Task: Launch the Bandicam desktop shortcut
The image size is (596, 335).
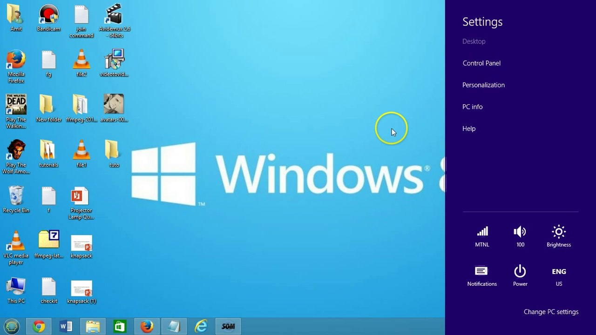Action: pyautogui.click(x=49, y=18)
